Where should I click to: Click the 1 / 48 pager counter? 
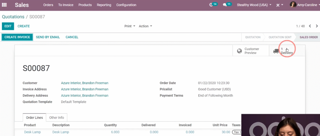tap(300, 26)
